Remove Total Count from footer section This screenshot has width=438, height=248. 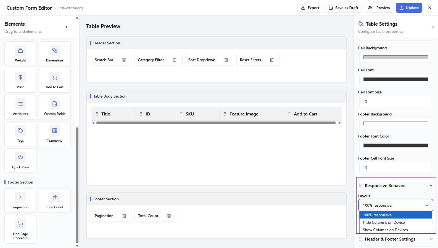tap(169, 216)
